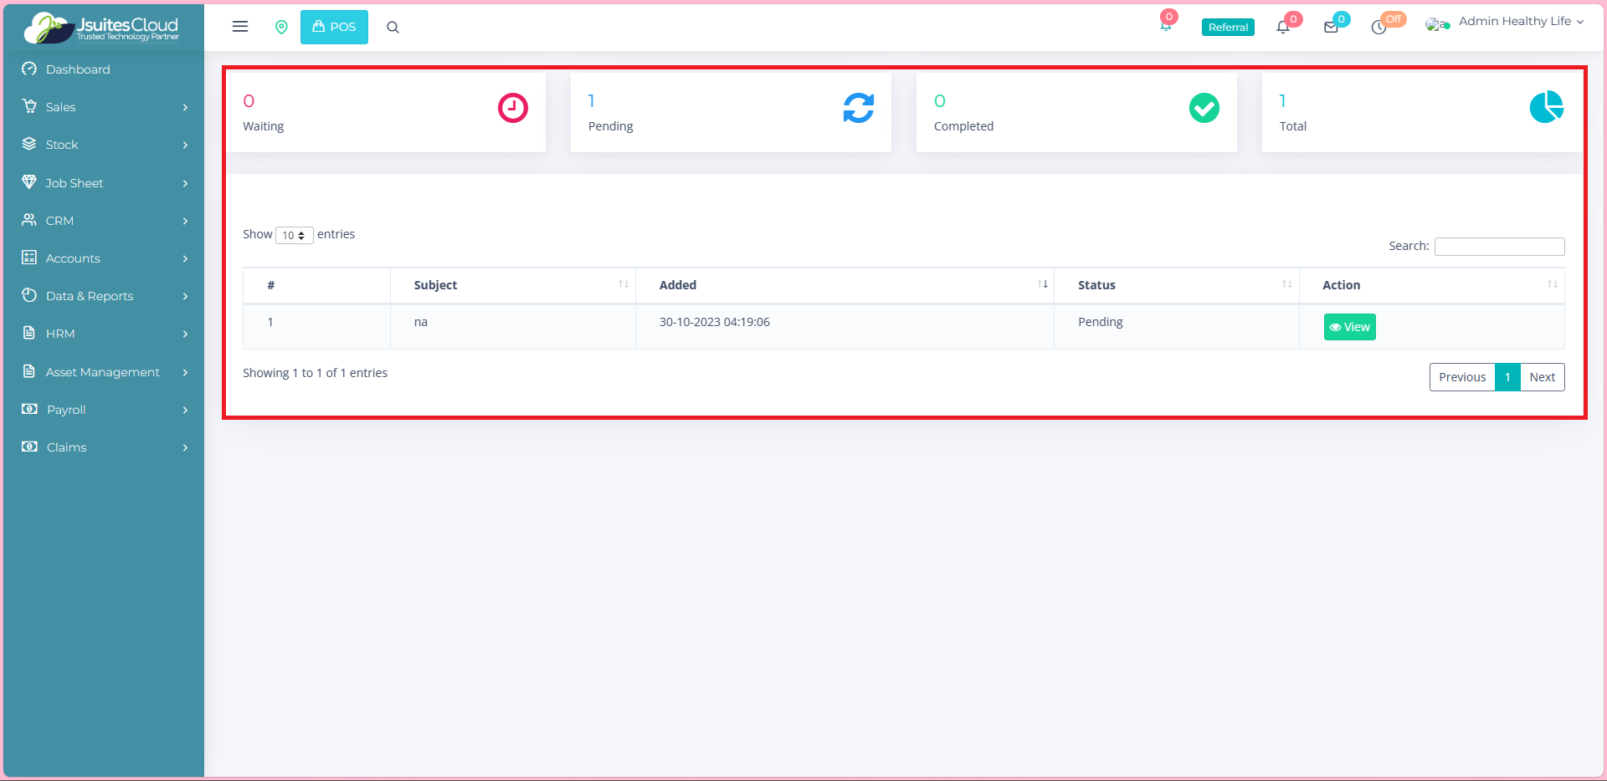Click the blue Pending refresh icon
This screenshot has height=781, width=1607.
point(858,108)
